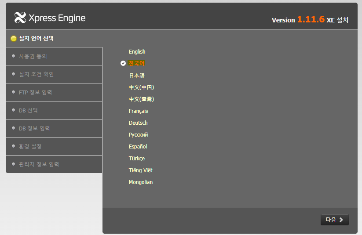Select Mongolian language option
The height and width of the screenshot is (235, 362).
[x=141, y=182]
